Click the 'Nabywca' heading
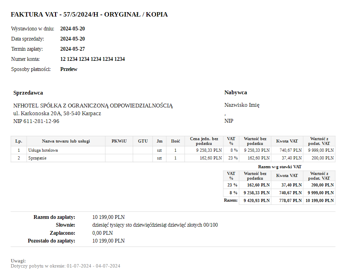 (236, 93)
